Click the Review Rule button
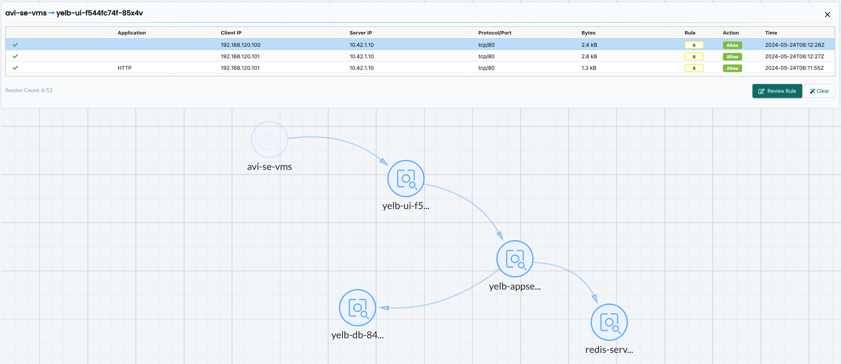Screen dimensions: 841x364 tap(777, 91)
